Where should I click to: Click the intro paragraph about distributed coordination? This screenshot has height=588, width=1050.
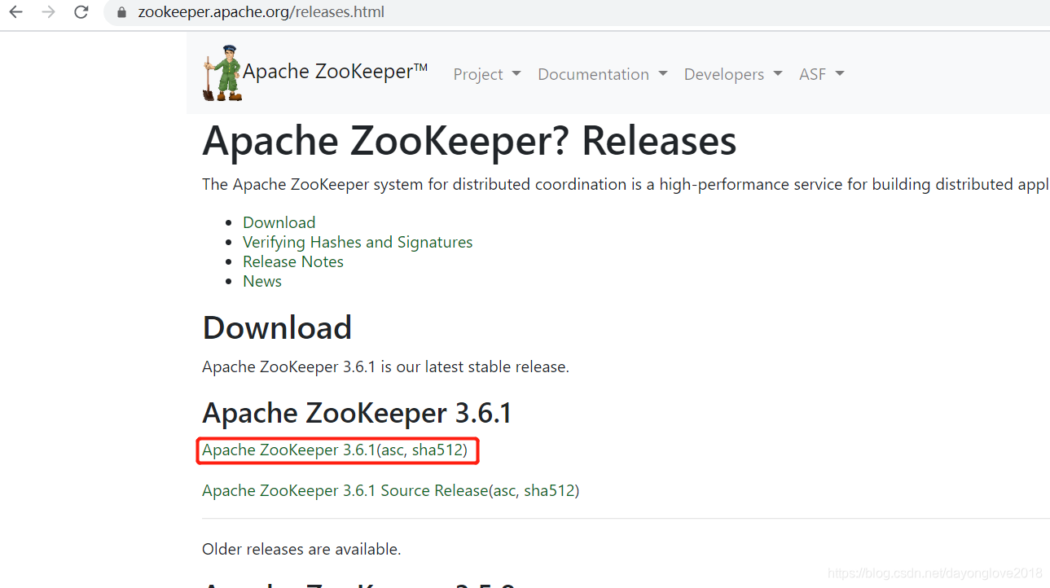pos(626,184)
